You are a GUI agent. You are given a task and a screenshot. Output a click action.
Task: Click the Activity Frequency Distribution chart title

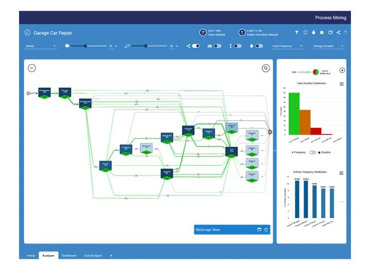(310, 172)
